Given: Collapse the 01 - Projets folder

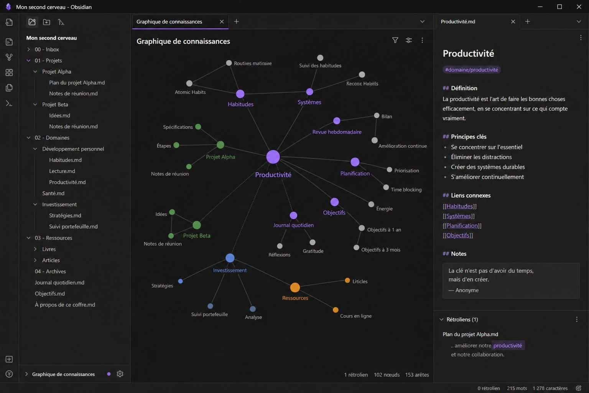Looking at the screenshot, I should pos(28,61).
